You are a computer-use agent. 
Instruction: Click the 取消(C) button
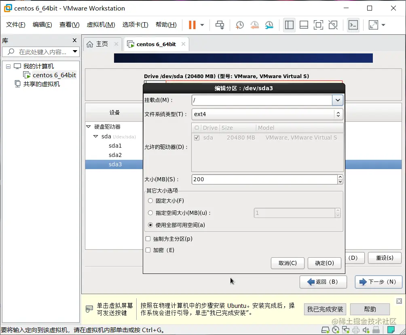tap(288, 263)
